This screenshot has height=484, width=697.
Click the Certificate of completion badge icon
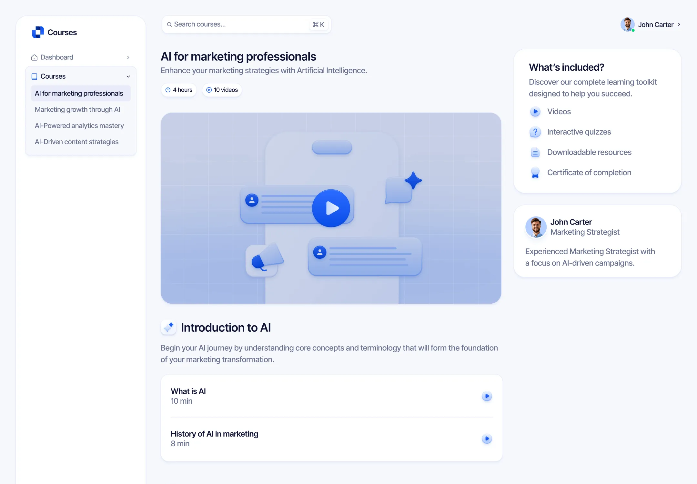pos(535,173)
